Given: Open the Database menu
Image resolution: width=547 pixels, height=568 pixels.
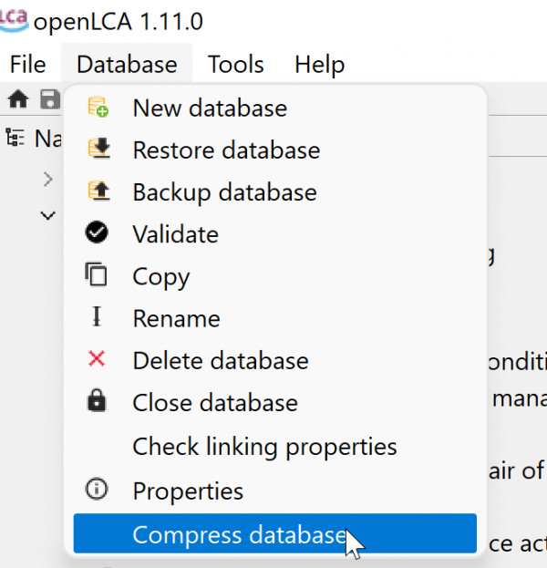Looking at the screenshot, I should (x=127, y=65).
